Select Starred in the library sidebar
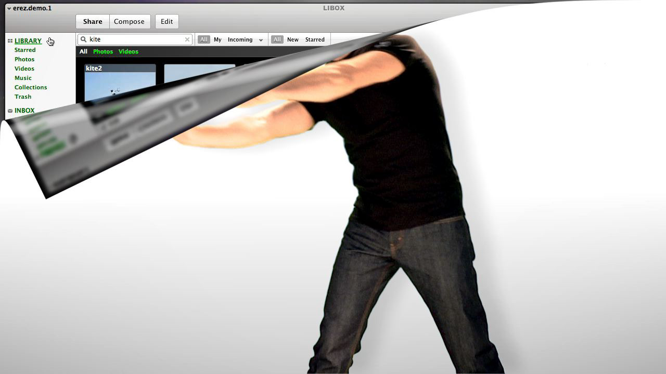The width and height of the screenshot is (666, 374). coord(25,50)
